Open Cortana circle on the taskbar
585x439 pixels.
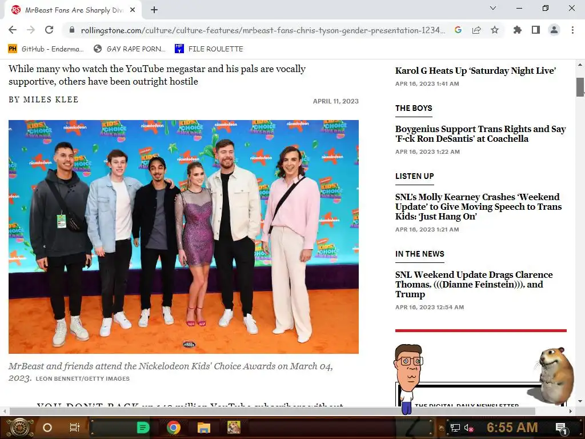pos(47,428)
